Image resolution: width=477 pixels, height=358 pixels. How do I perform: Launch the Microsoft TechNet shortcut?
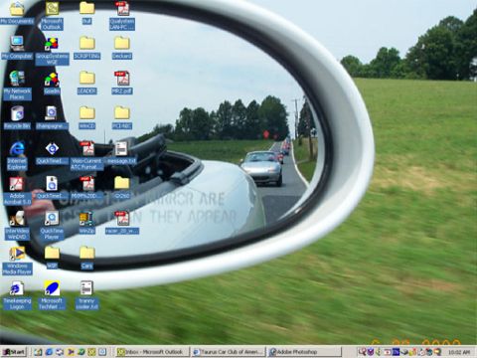52,295
